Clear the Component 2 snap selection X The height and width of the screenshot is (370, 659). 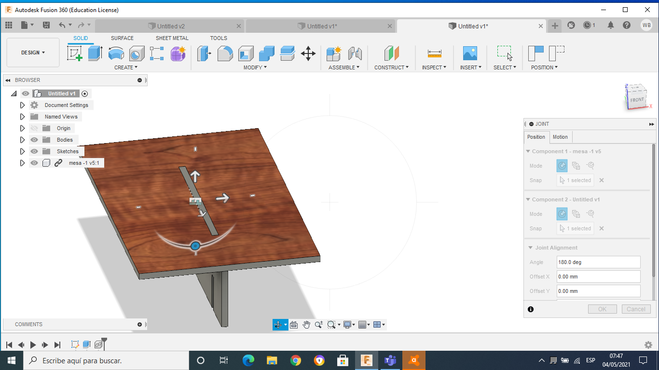click(602, 228)
